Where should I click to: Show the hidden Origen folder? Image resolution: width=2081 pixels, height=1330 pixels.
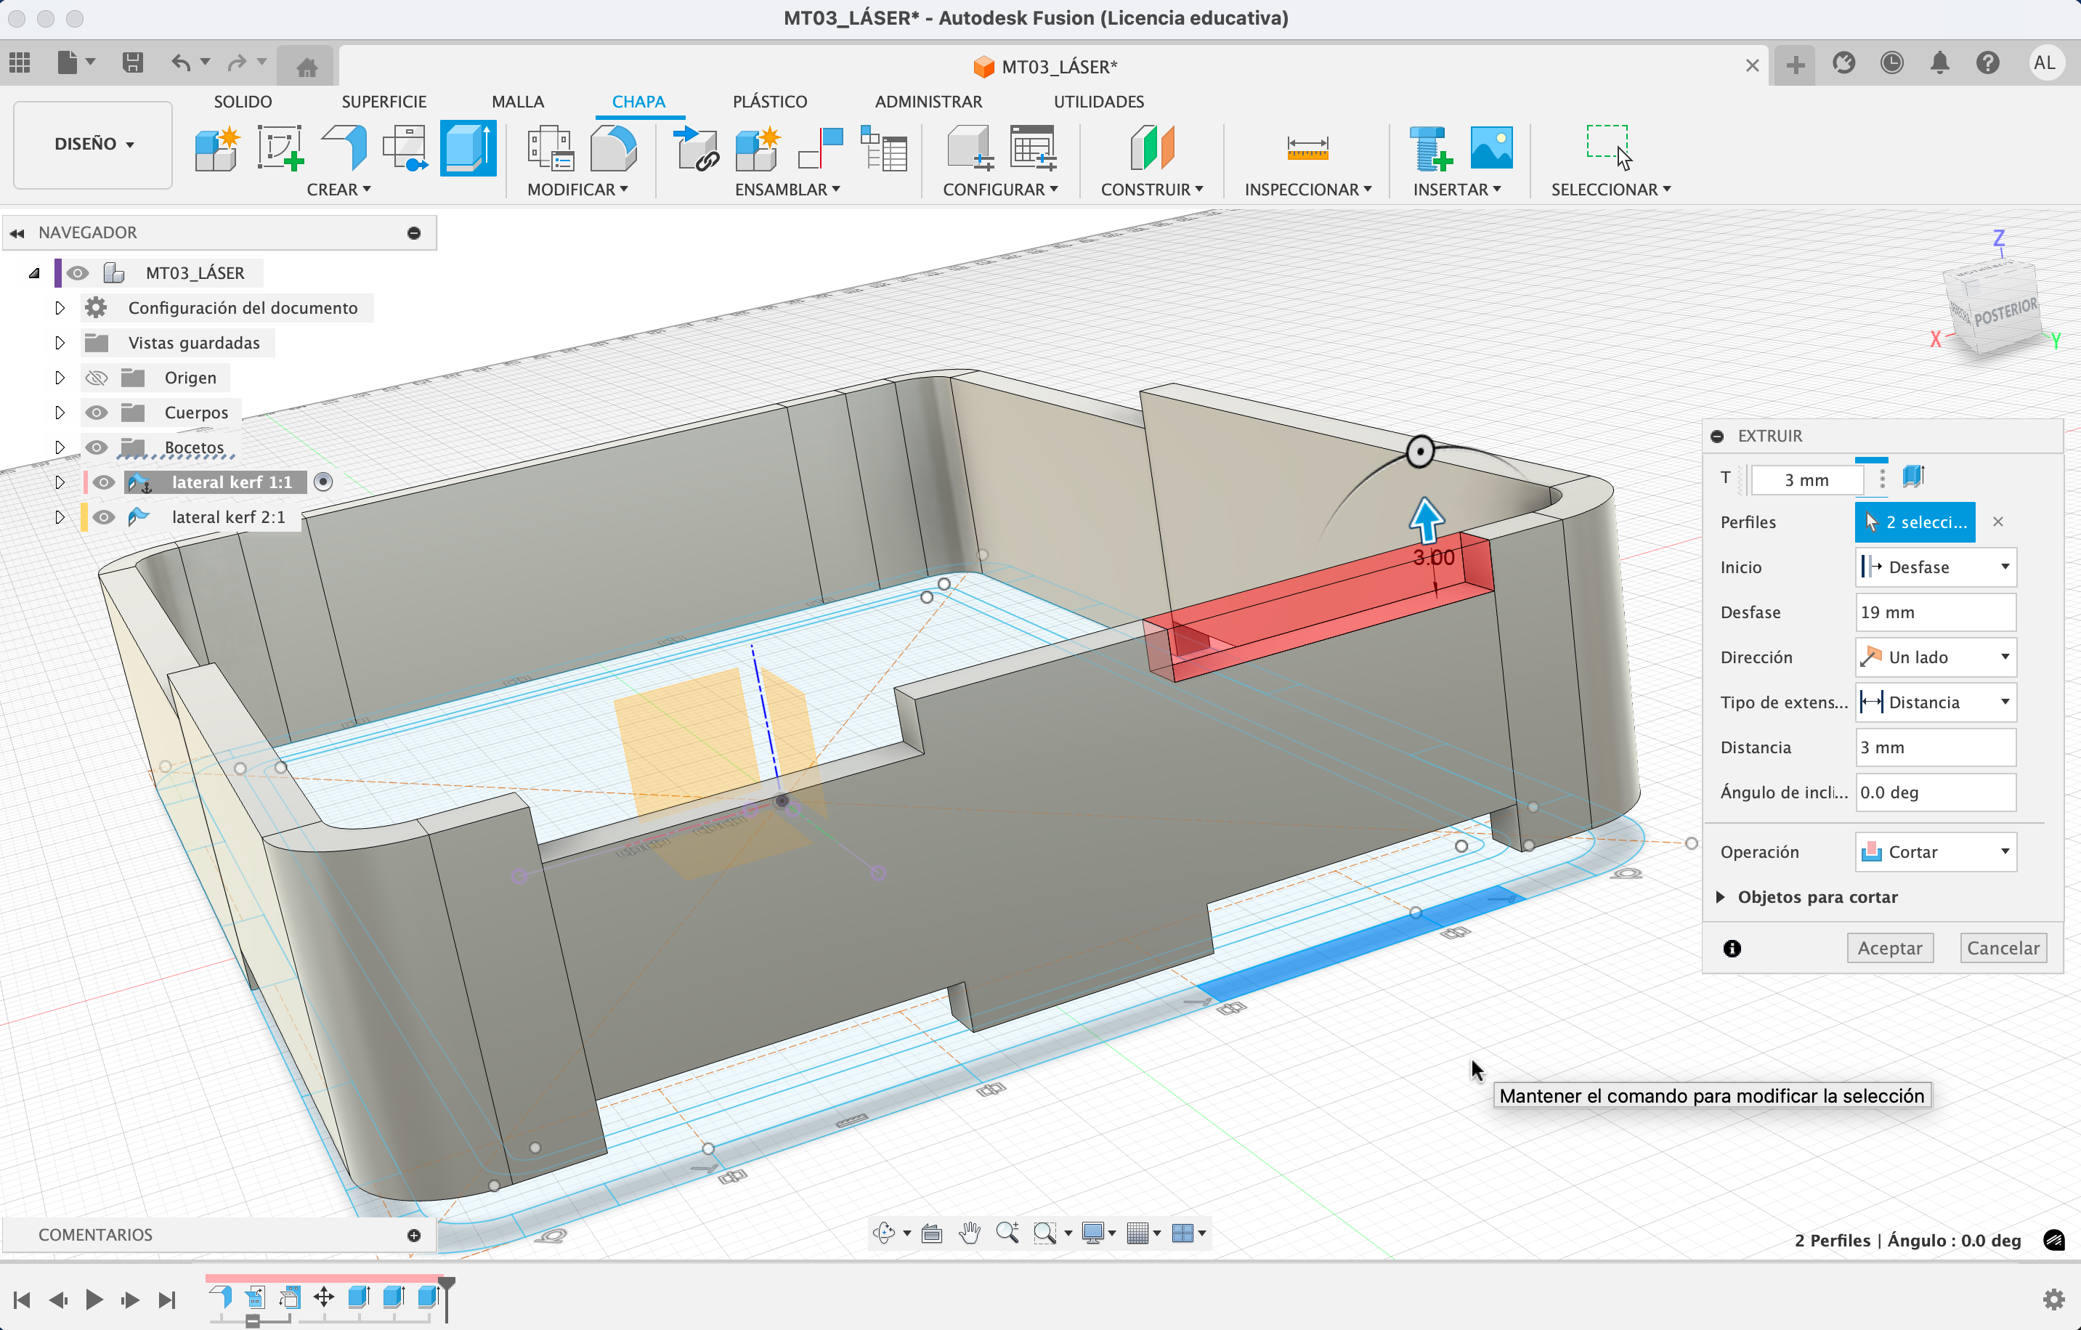tap(97, 378)
